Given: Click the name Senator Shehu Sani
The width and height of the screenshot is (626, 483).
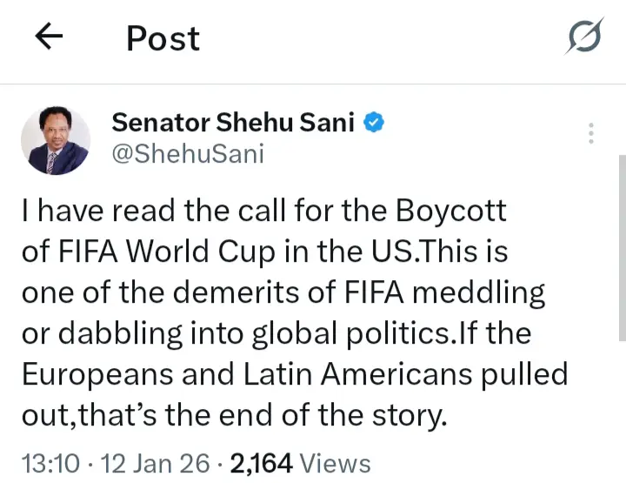Looking at the screenshot, I should 233,123.
